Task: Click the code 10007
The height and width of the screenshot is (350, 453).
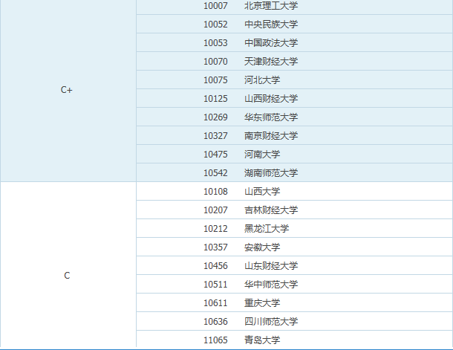Action: point(215,6)
